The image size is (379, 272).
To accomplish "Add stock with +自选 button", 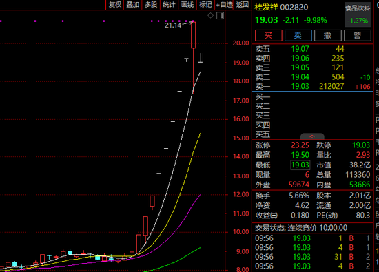I will pos(224,5).
